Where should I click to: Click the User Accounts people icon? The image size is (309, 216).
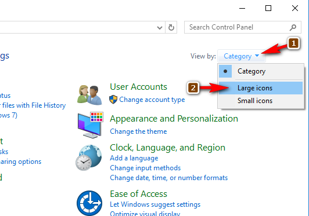tap(89, 95)
